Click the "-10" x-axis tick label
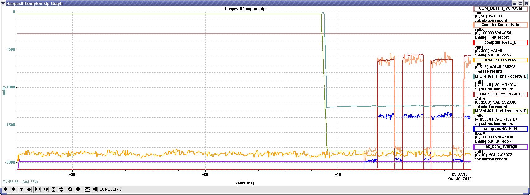Screen dimensions: 530x195 pyautogui.click(x=338, y=174)
